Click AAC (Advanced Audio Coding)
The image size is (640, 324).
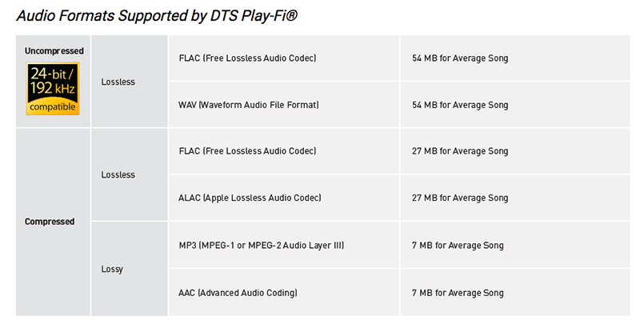pos(238,292)
